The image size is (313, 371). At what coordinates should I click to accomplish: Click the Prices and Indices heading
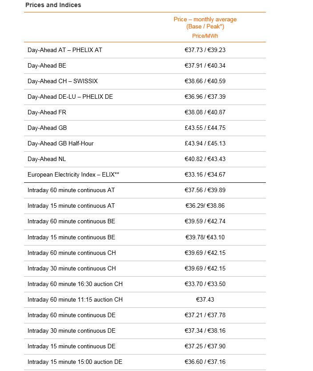53,5
